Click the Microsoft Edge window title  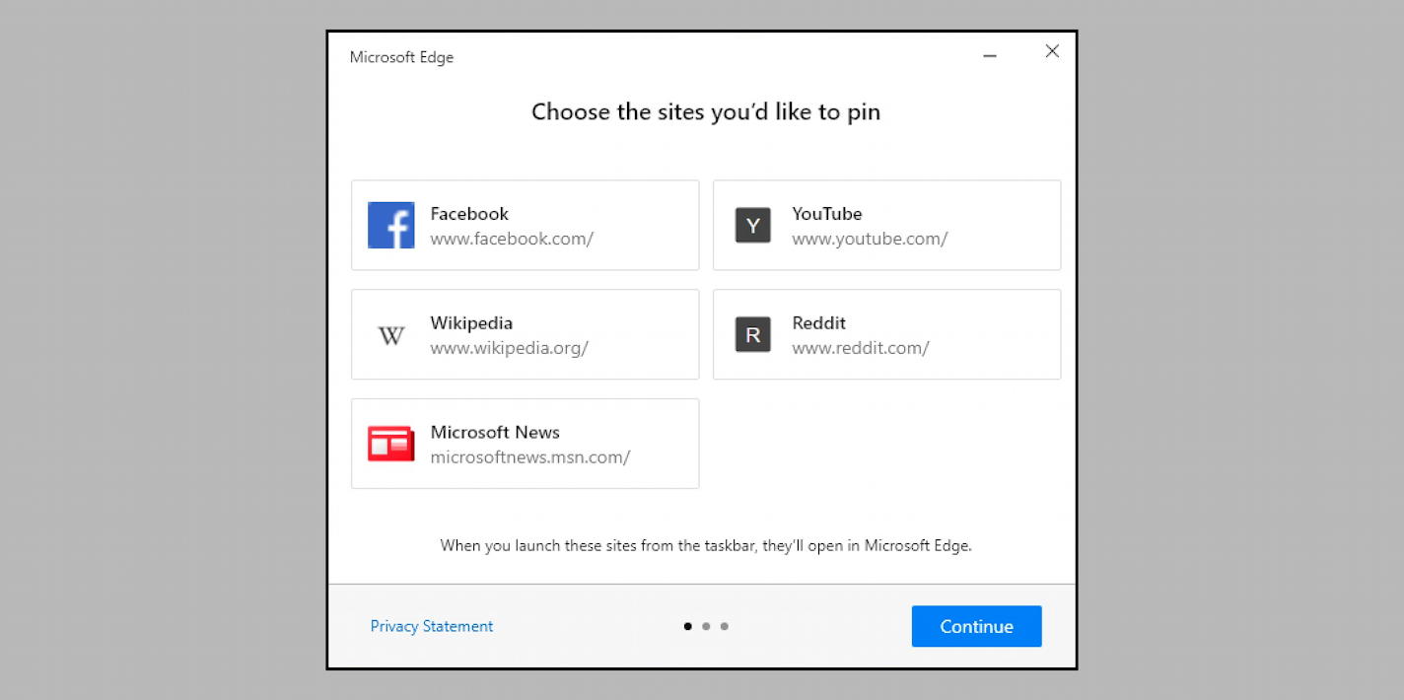[401, 57]
